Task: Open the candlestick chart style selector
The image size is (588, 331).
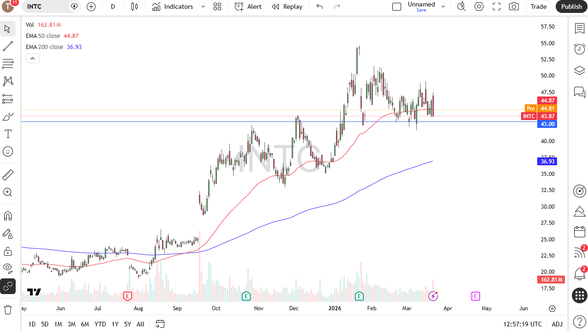Action: coord(134,6)
